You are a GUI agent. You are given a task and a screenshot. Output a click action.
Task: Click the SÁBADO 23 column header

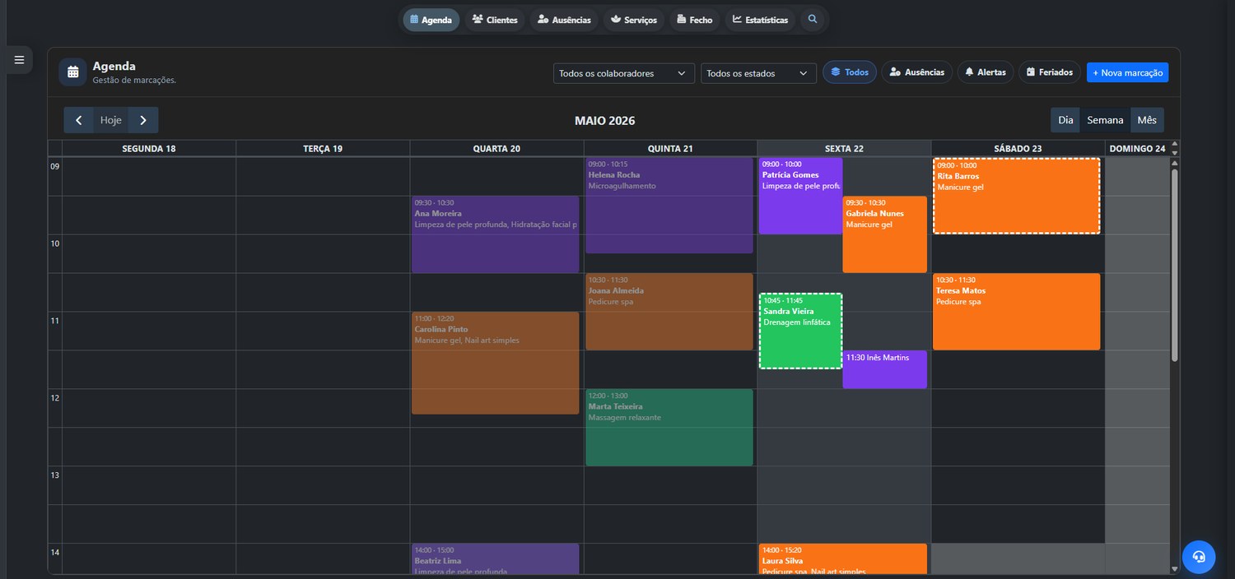pyautogui.click(x=1018, y=149)
